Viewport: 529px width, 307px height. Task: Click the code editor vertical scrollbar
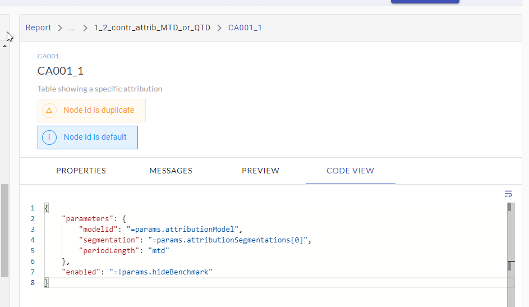510,253
